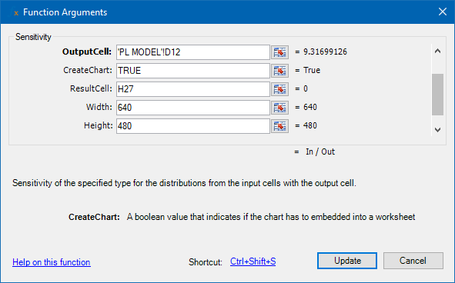Click the OutputCell input field
The image size is (455, 283).
point(193,52)
